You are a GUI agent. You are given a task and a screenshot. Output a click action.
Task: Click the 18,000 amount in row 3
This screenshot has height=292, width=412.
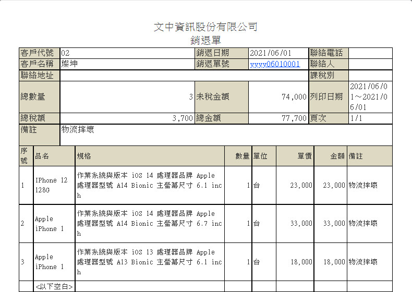click(x=334, y=262)
